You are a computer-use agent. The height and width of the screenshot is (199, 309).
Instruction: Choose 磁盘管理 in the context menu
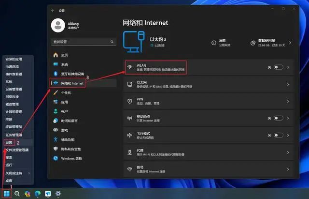click(12, 104)
